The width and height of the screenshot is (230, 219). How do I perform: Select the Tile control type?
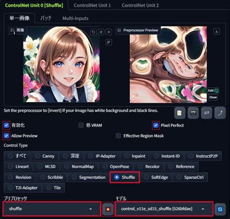pyautogui.click(x=53, y=187)
